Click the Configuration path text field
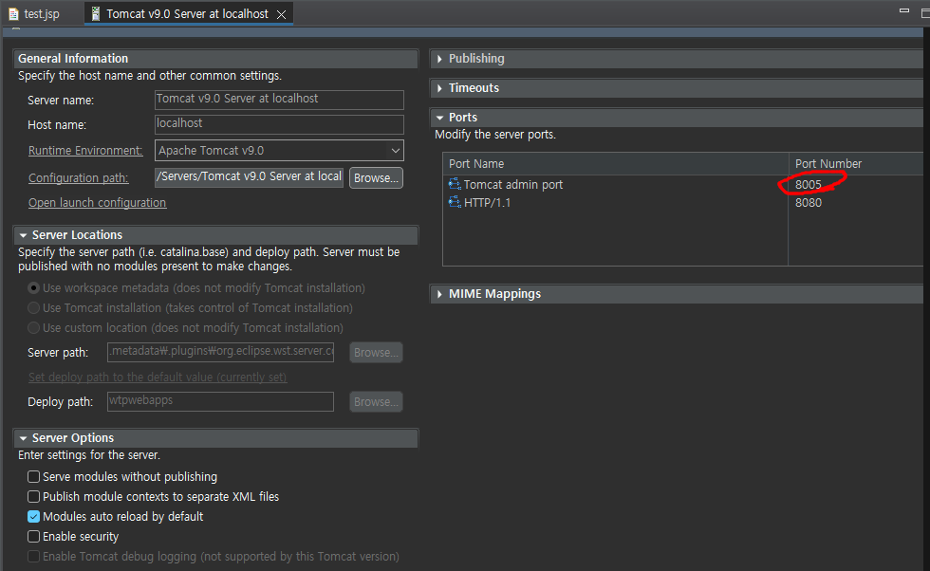Viewport: 930px width, 571px height. pyautogui.click(x=249, y=177)
